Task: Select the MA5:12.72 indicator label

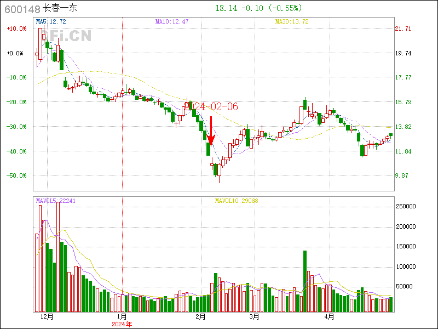Action: click(50, 21)
